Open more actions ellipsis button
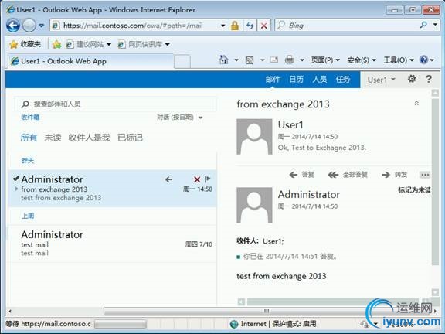445x334 pixels. [x=425, y=175]
